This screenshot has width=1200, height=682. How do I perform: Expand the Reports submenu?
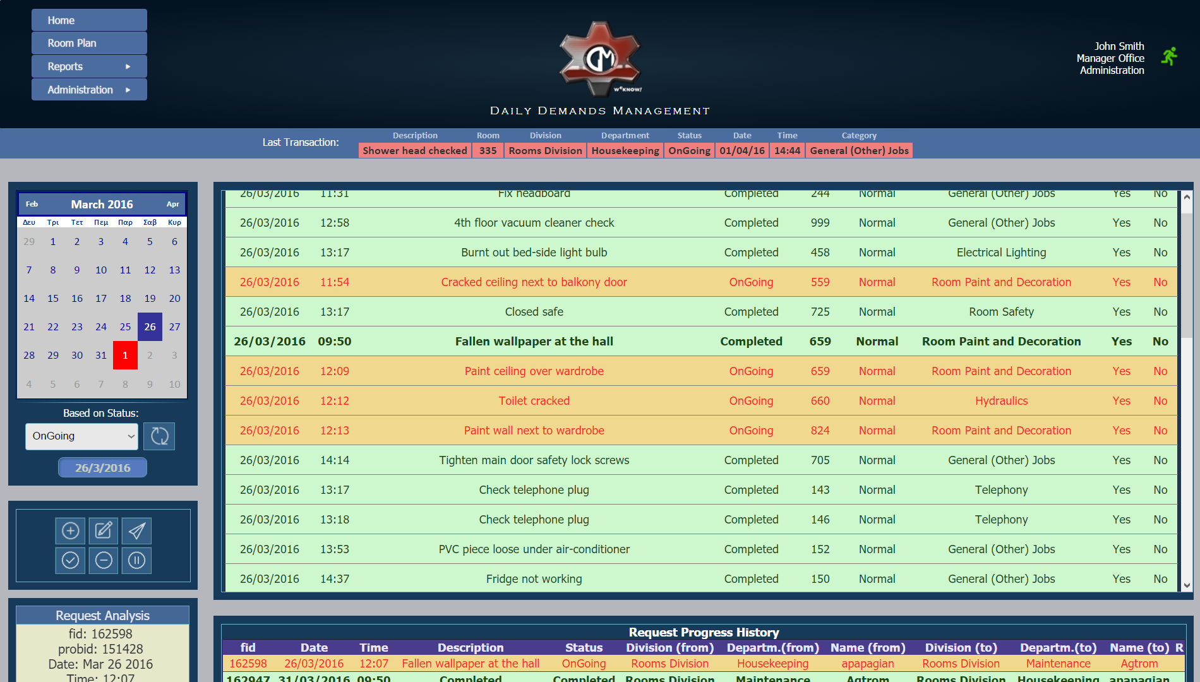tap(89, 66)
